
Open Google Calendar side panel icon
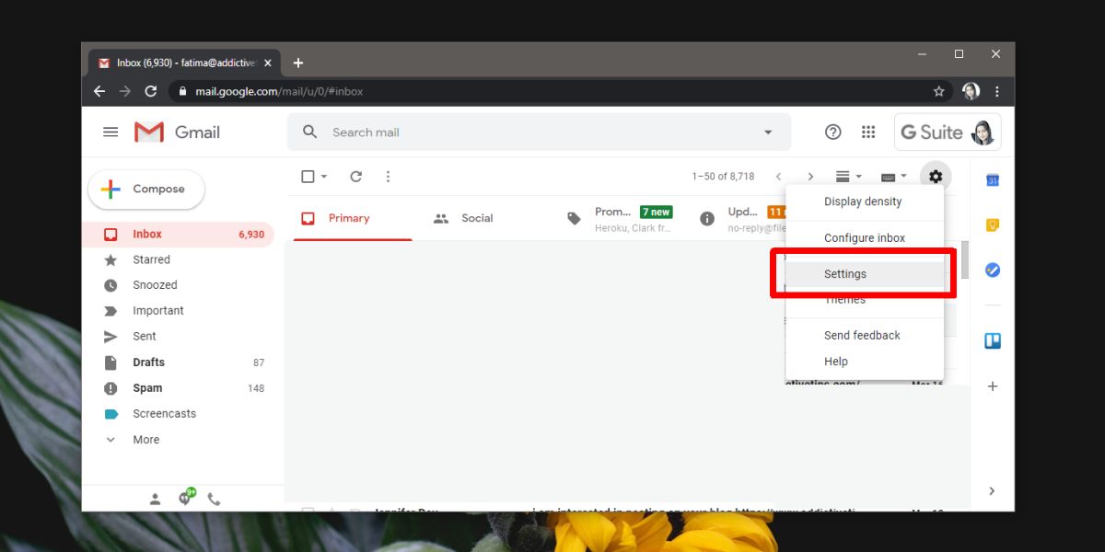993,180
